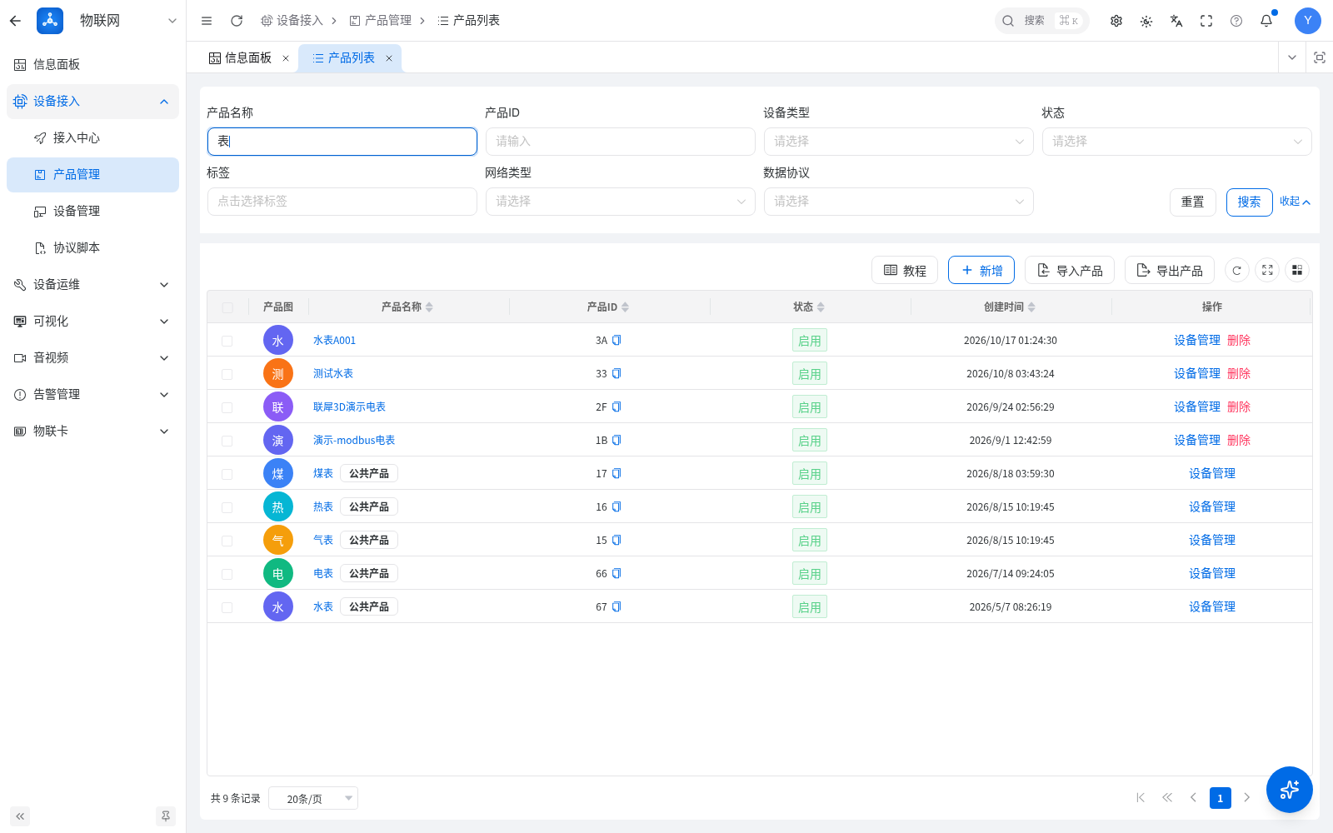Open the 网络类型 dropdown
The width and height of the screenshot is (1333, 833).
tap(620, 202)
